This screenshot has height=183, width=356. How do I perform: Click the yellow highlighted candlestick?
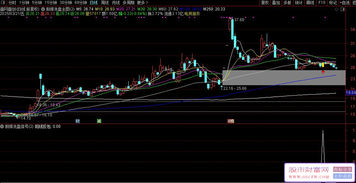coord(323,65)
